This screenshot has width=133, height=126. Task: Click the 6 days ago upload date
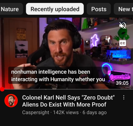pos(94,112)
